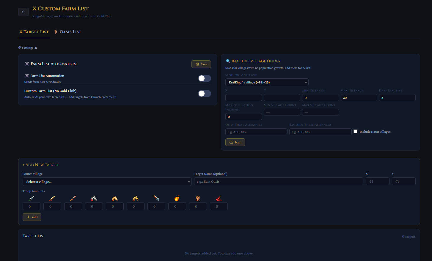The width and height of the screenshot is (432, 261).
Task: Click the senator portrait troop icon
Action: coord(198,198)
